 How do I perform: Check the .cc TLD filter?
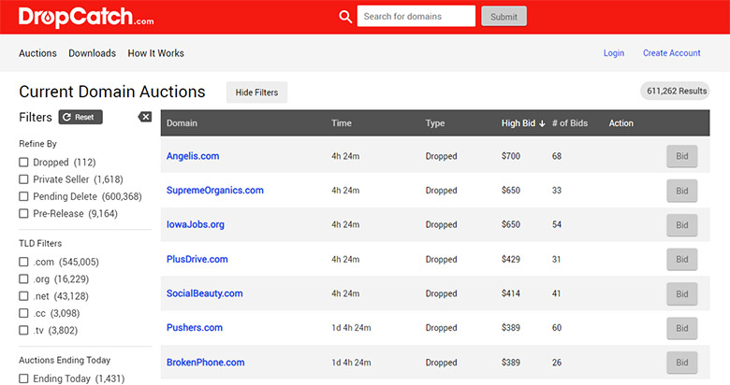23,313
